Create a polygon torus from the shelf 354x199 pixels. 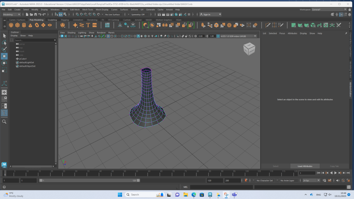pos(37,25)
